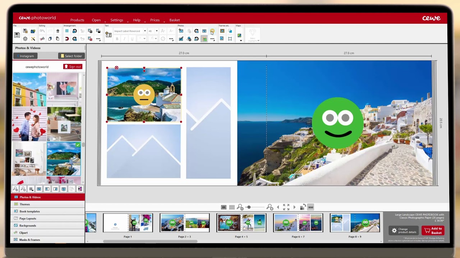The height and width of the screenshot is (258, 460).
Task: Click the zoom in magnifier below photo list
Action: point(23,189)
